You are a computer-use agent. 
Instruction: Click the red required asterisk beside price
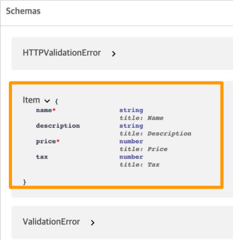tap(58, 141)
